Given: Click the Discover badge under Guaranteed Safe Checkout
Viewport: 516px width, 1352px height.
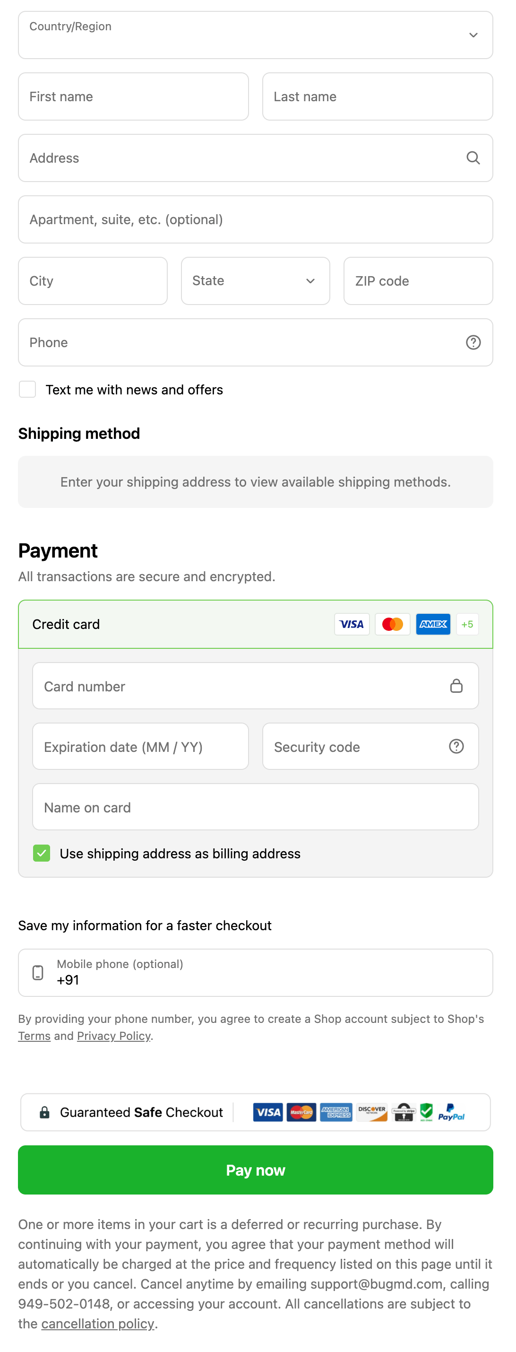Looking at the screenshot, I should (x=371, y=1112).
